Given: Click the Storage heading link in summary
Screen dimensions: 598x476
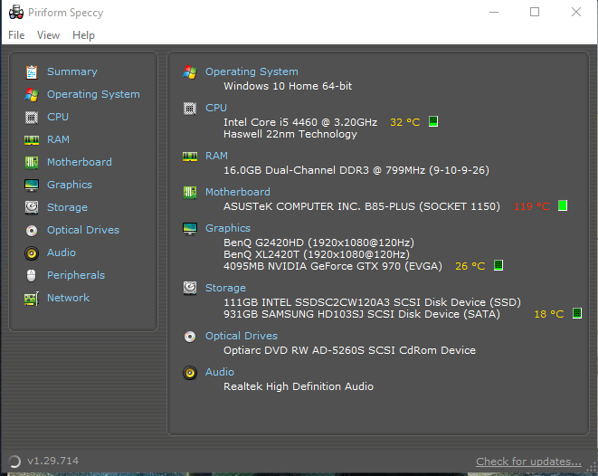Looking at the screenshot, I should pyautogui.click(x=226, y=288).
